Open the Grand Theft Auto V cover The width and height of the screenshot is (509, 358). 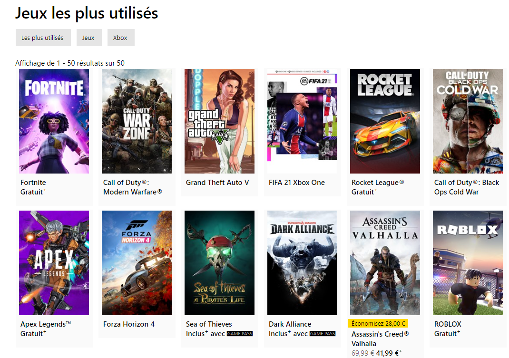pyautogui.click(x=219, y=121)
